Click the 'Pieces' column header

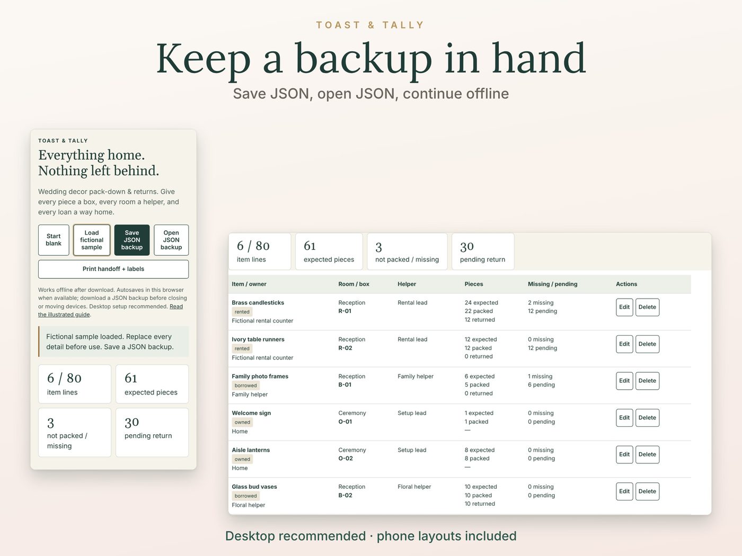click(x=474, y=284)
